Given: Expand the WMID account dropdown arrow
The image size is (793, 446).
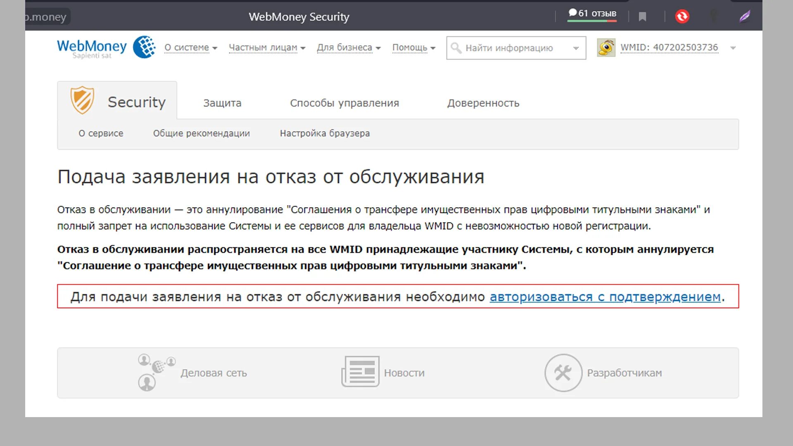Looking at the screenshot, I should tap(733, 48).
